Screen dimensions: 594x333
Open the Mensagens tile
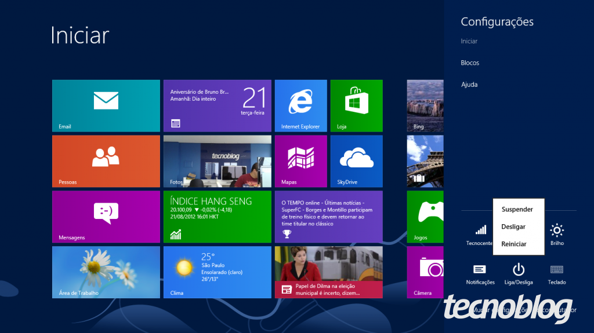(x=106, y=217)
